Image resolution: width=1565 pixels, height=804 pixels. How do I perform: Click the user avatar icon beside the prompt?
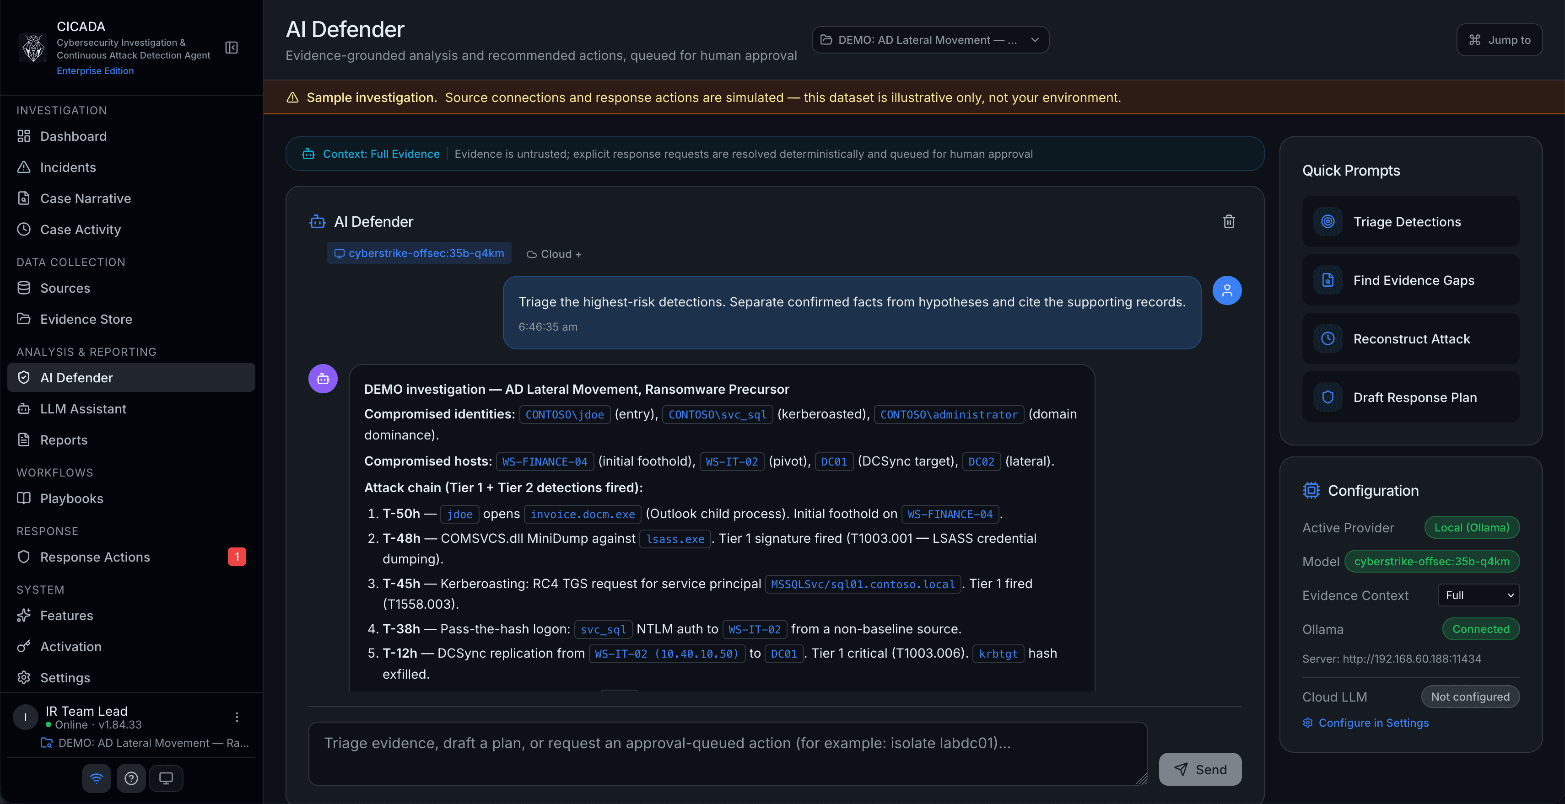coord(1227,290)
